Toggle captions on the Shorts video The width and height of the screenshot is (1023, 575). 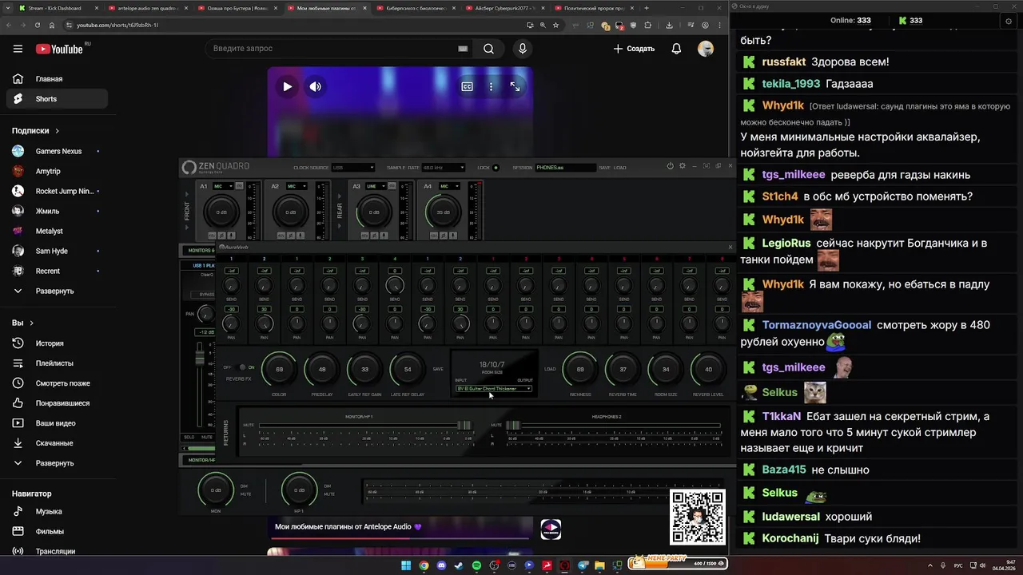[x=468, y=86]
